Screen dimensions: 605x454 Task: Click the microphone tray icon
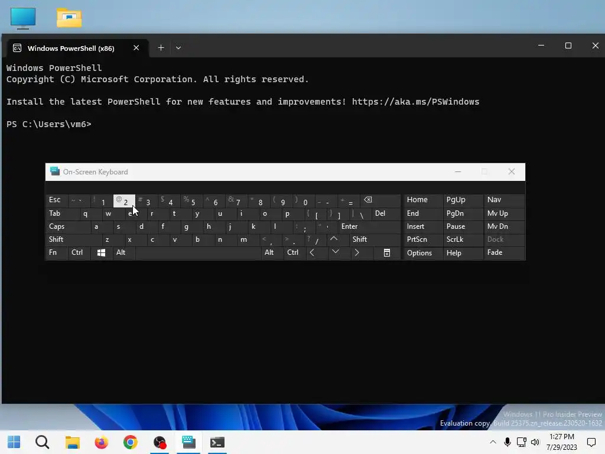click(508, 442)
